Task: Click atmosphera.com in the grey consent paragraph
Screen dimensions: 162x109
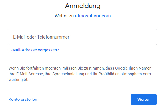Action: (x=136, y=74)
